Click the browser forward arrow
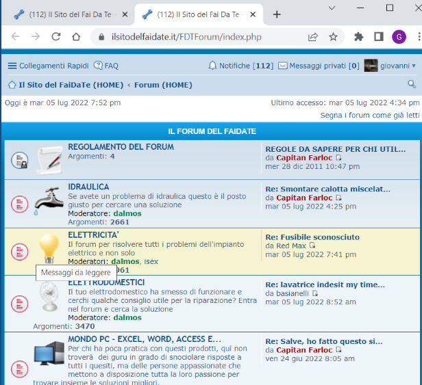The image size is (422, 385). coord(36,36)
